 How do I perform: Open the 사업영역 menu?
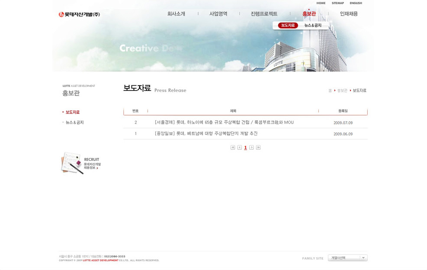click(x=218, y=14)
